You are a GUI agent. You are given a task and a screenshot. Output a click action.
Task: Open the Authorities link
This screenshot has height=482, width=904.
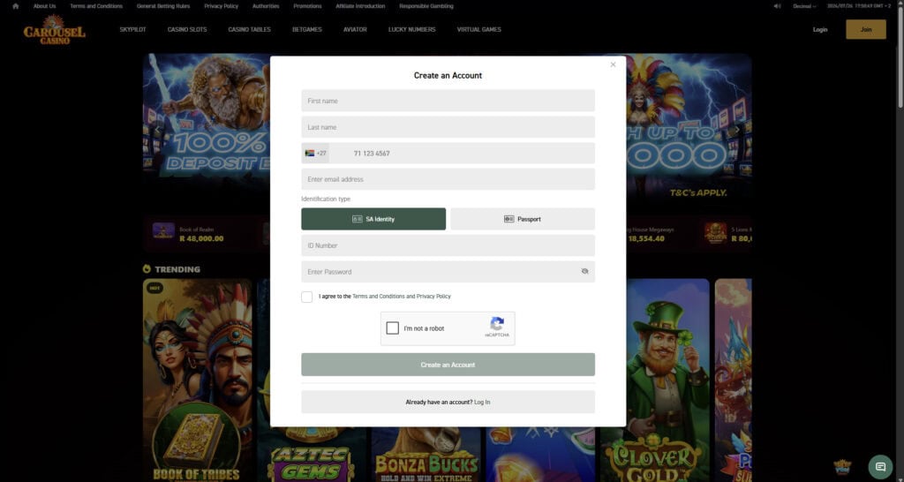pos(266,6)
